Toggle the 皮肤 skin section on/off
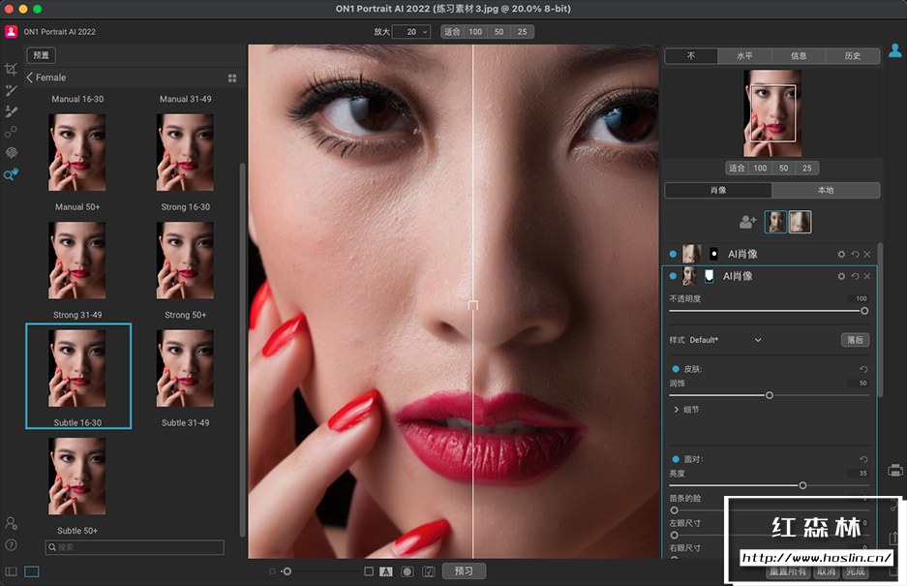This screenshot has width=907, height=586. [x=676, y=369]
